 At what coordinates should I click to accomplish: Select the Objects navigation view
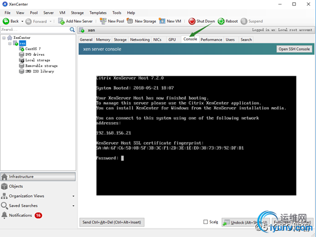[x=38, y=186]
